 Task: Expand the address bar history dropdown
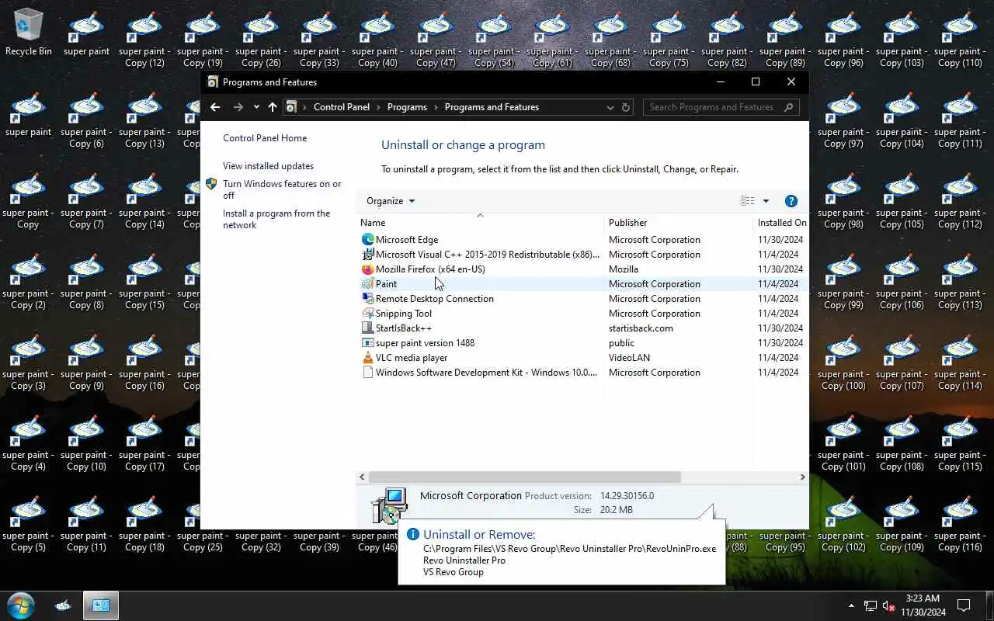pyautogui.click(x=610, y=107)
